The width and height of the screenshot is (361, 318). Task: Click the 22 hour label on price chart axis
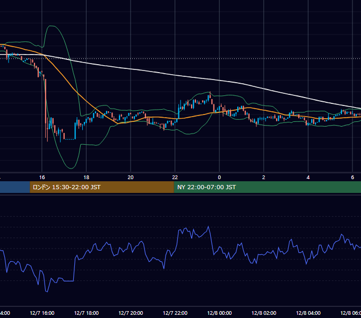[175, 178]
